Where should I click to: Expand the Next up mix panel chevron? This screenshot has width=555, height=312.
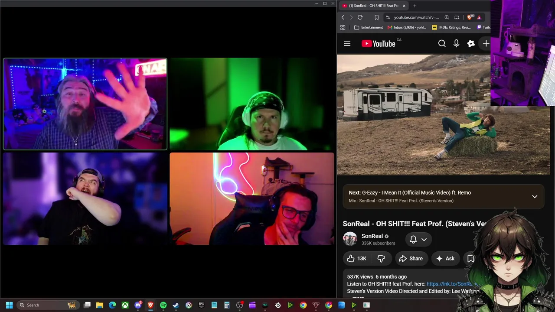535,197
